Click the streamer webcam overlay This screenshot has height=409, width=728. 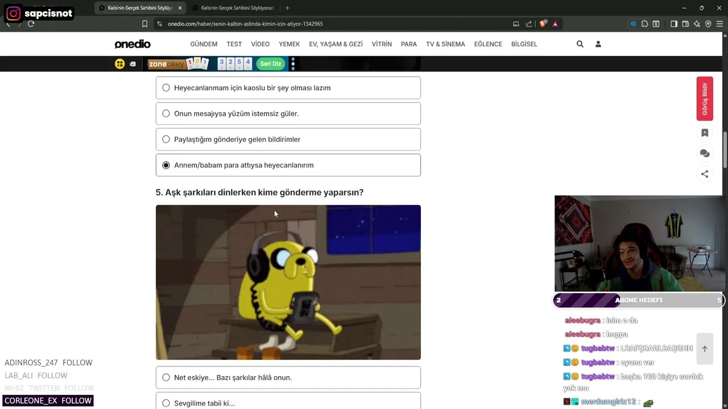point(639,244)
